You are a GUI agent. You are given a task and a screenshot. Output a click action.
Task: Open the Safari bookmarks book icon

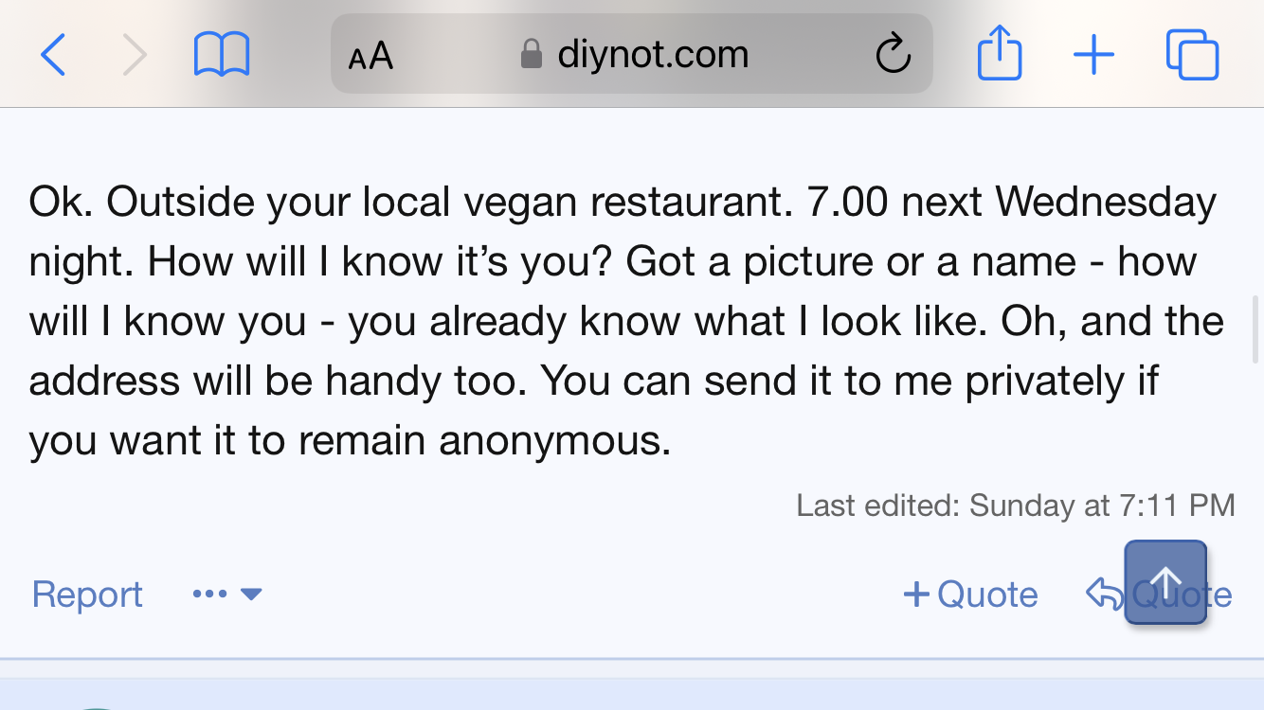(221, 55)
